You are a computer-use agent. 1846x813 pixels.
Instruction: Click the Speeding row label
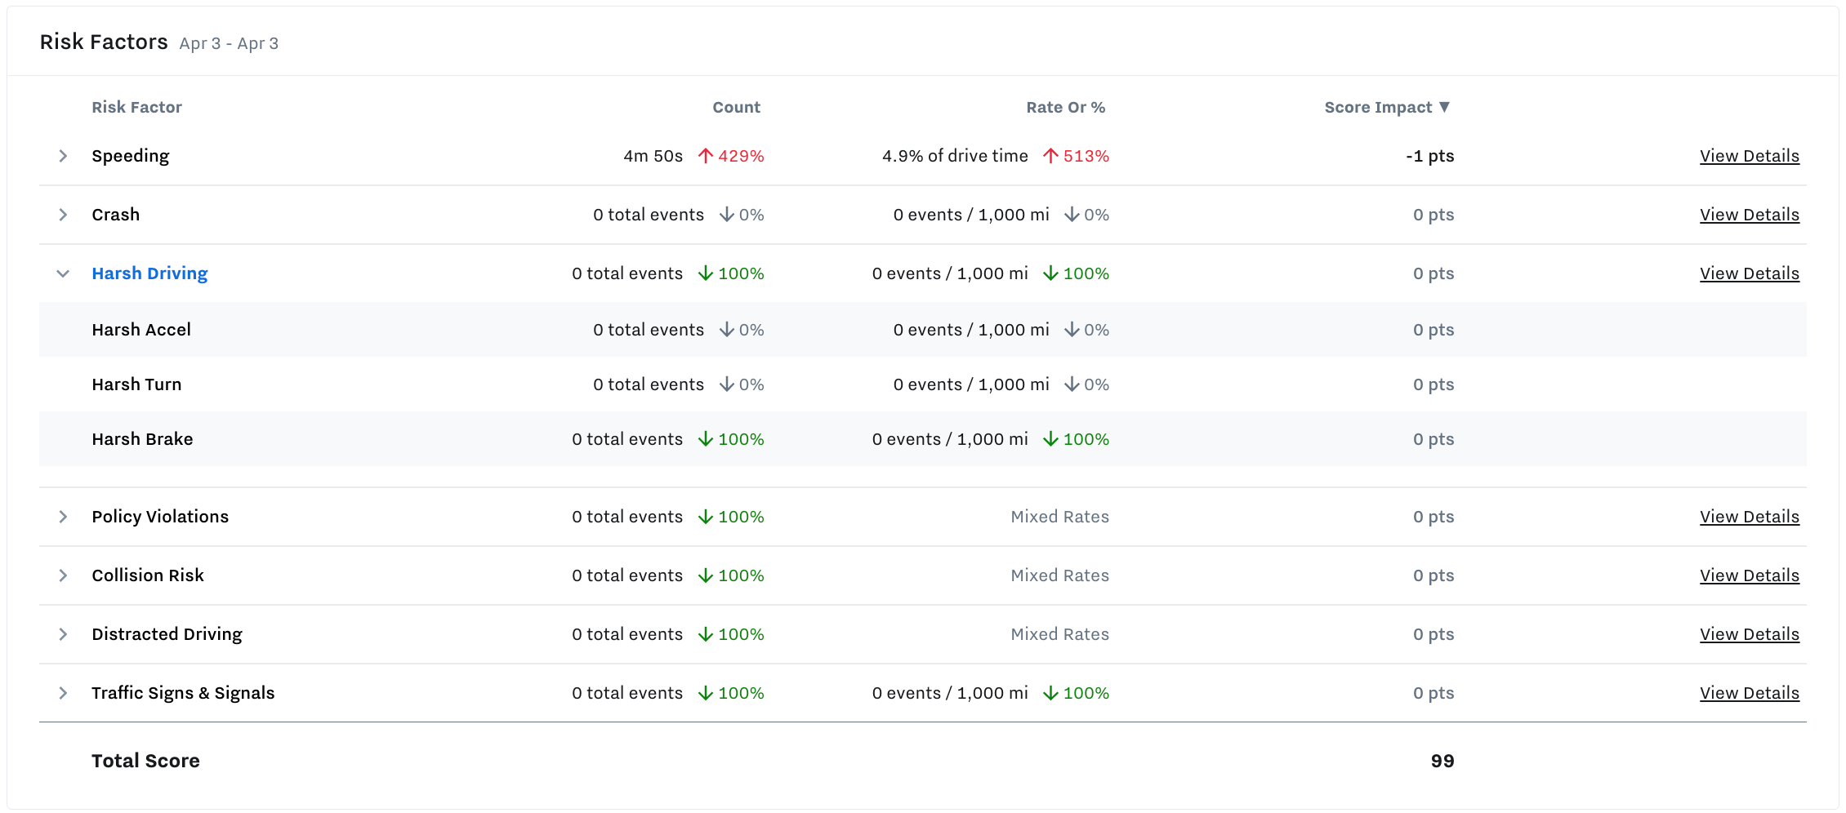coord(130,156)
